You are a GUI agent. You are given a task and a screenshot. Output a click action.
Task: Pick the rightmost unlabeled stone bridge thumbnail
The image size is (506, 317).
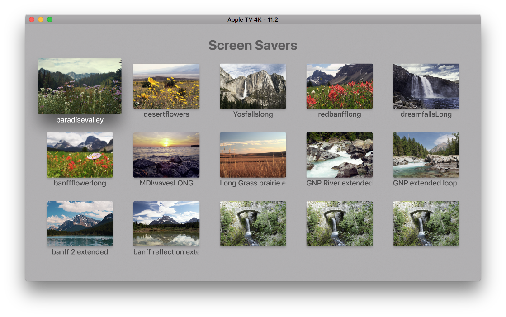(426, 223)
